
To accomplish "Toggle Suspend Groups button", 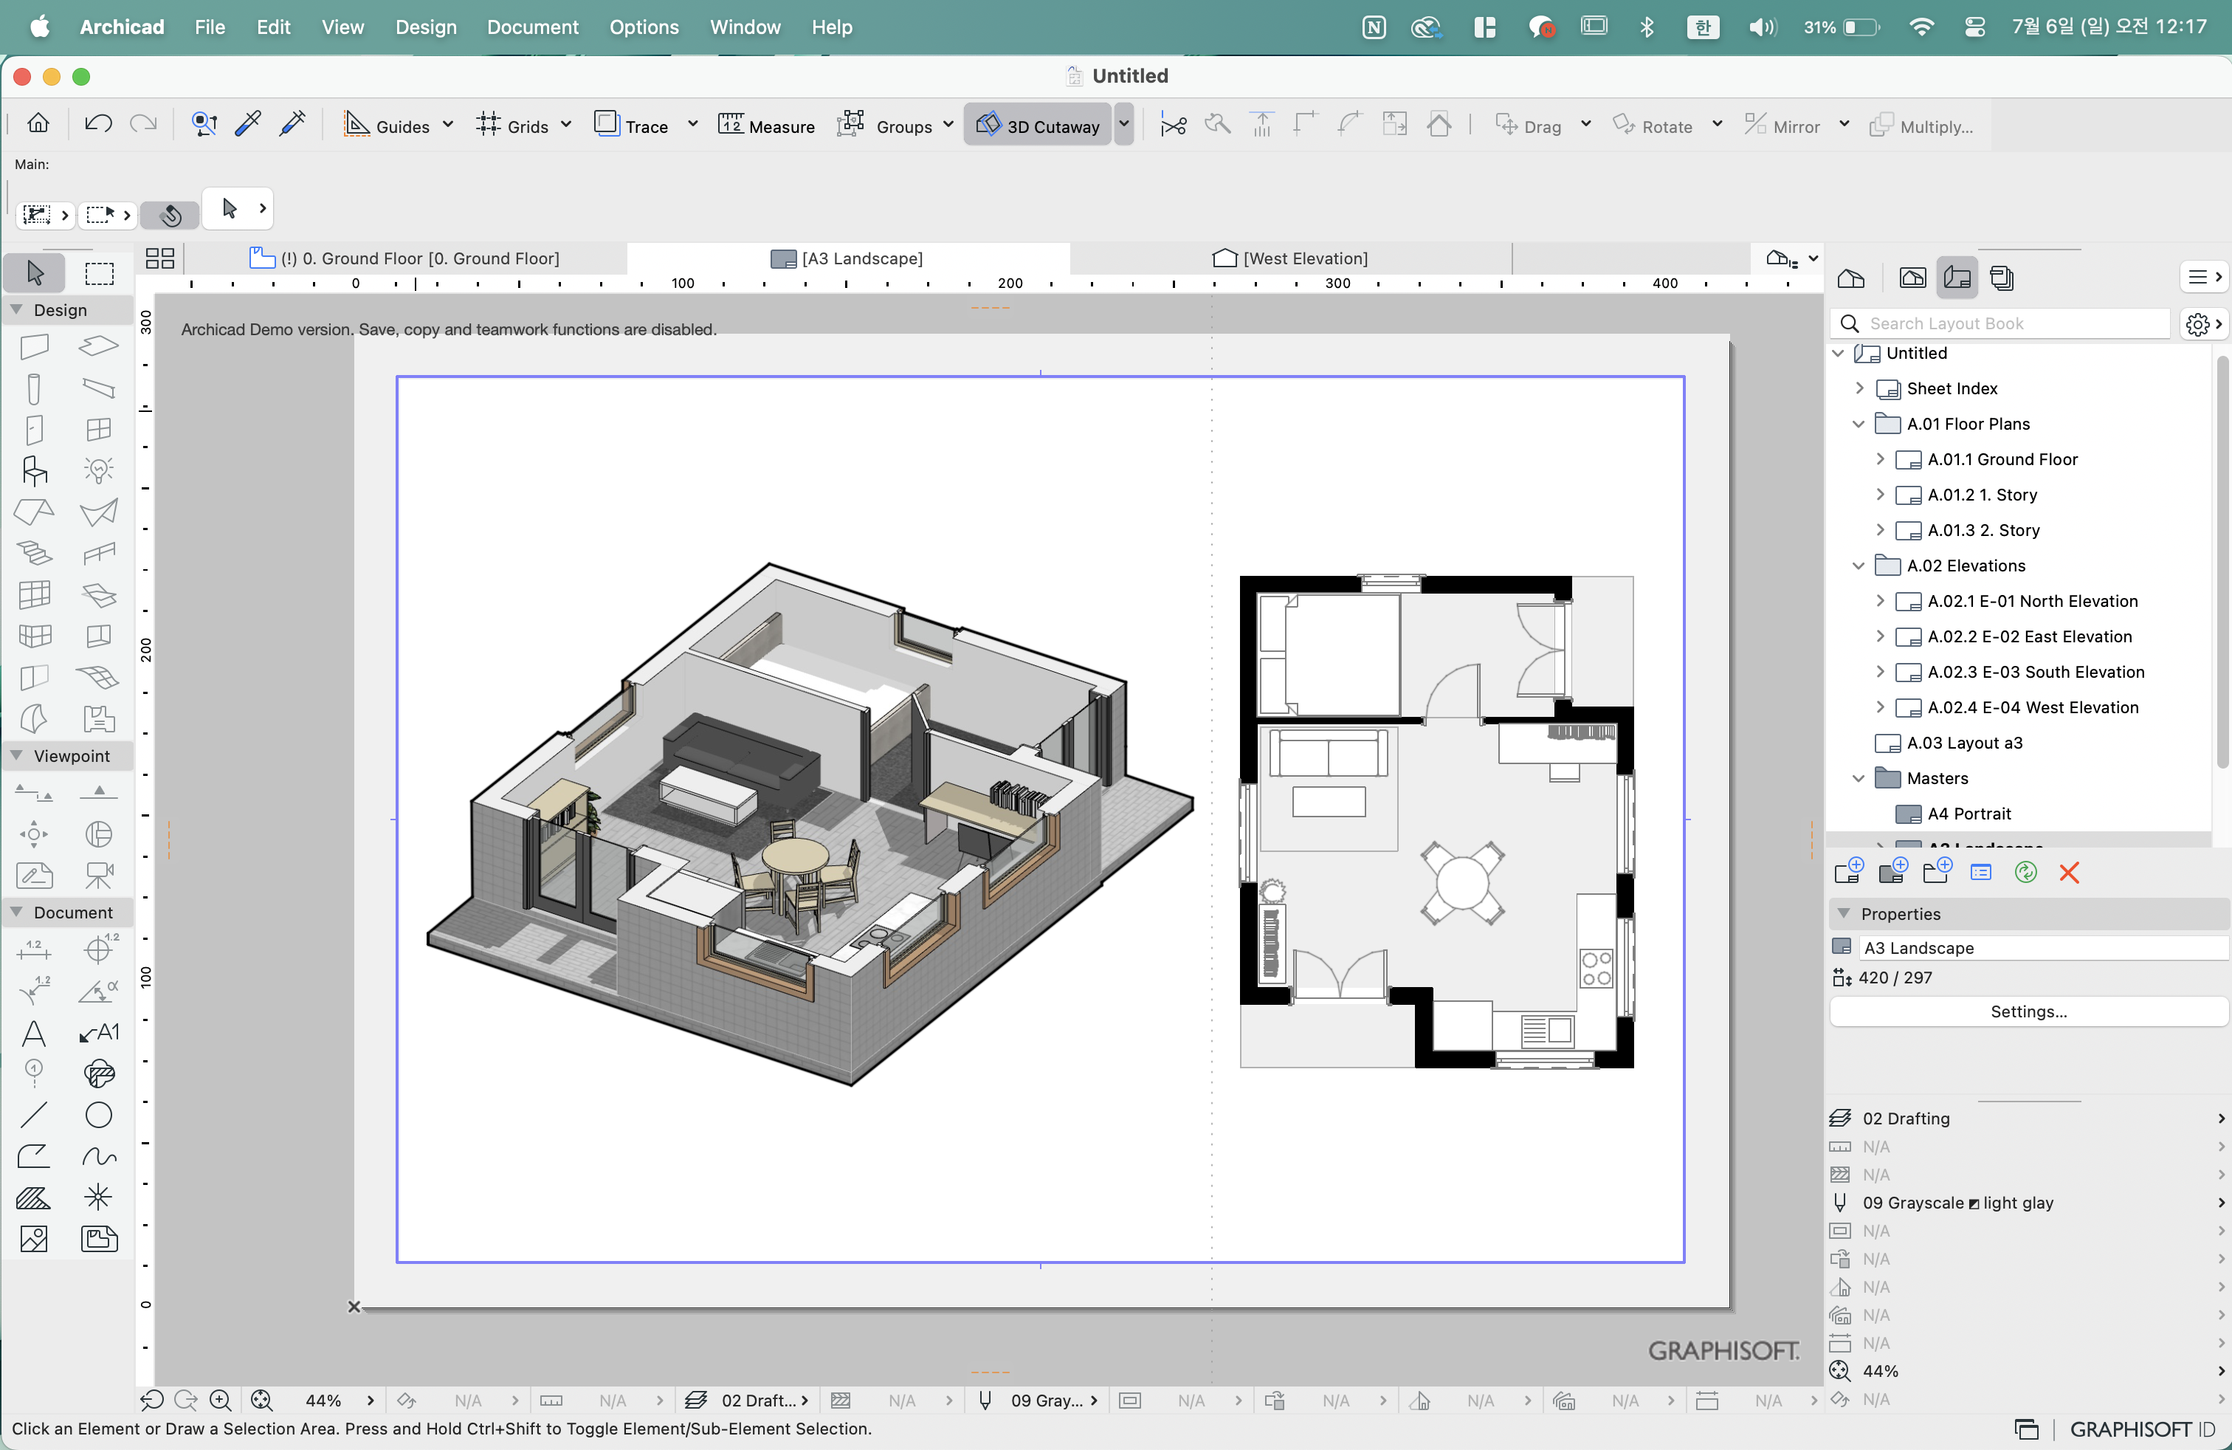I will coord(885,125).
